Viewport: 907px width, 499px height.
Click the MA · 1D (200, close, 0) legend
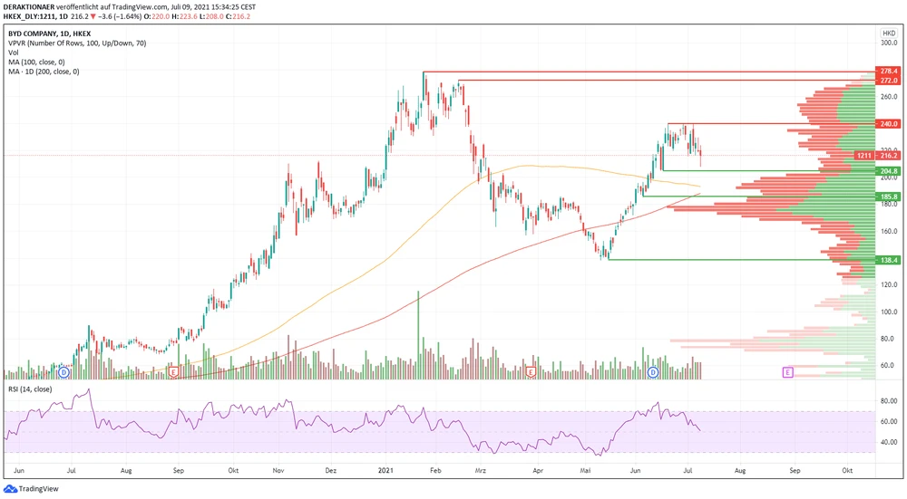(x=45, y=71)
